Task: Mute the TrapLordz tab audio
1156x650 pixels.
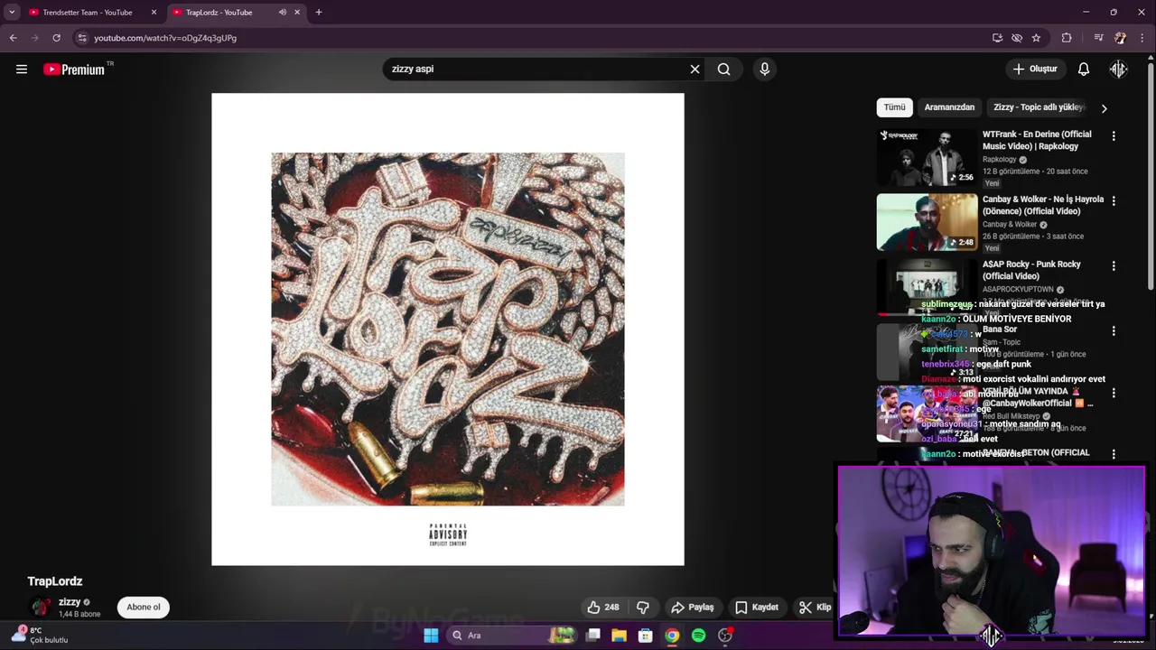Action: click(283, 13)
